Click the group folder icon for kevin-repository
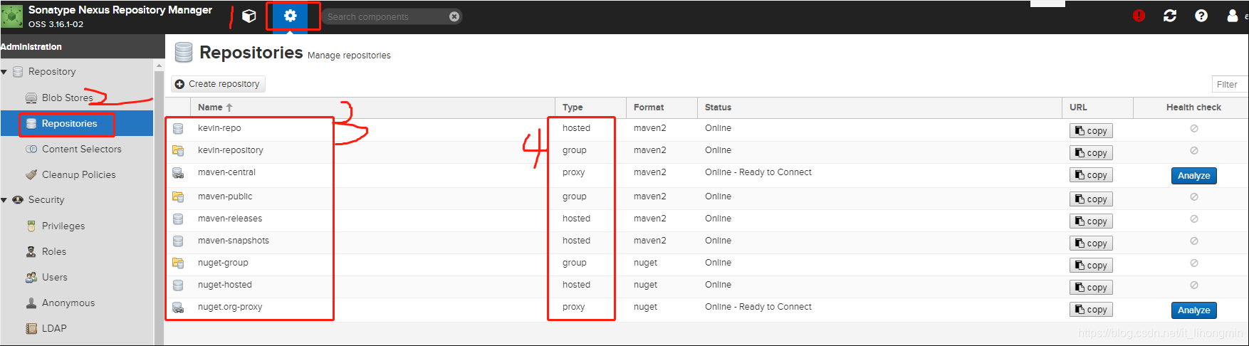 (178, 151)
